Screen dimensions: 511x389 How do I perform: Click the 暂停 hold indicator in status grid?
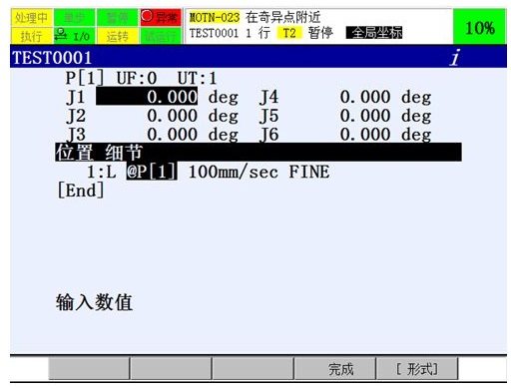click(117, 17)
